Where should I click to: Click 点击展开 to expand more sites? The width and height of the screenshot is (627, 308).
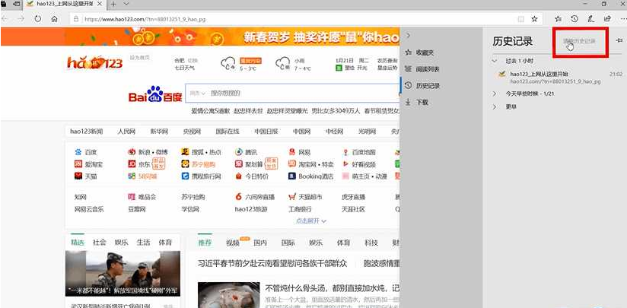click(x=311, y=221)
